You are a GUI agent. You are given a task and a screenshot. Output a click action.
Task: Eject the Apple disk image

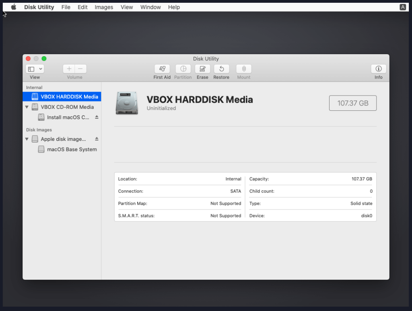click(x=97, y=139)
